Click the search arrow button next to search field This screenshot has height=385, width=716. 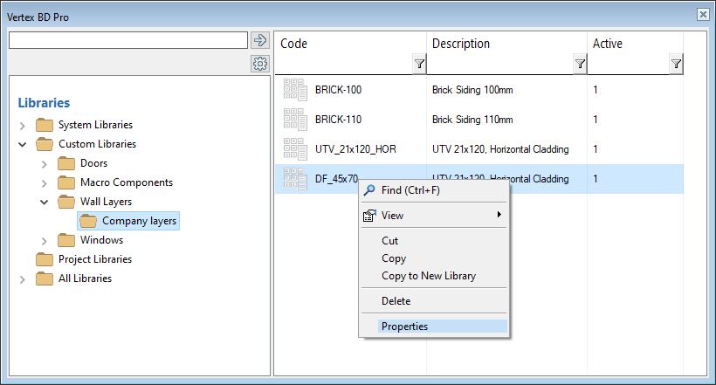259,40
